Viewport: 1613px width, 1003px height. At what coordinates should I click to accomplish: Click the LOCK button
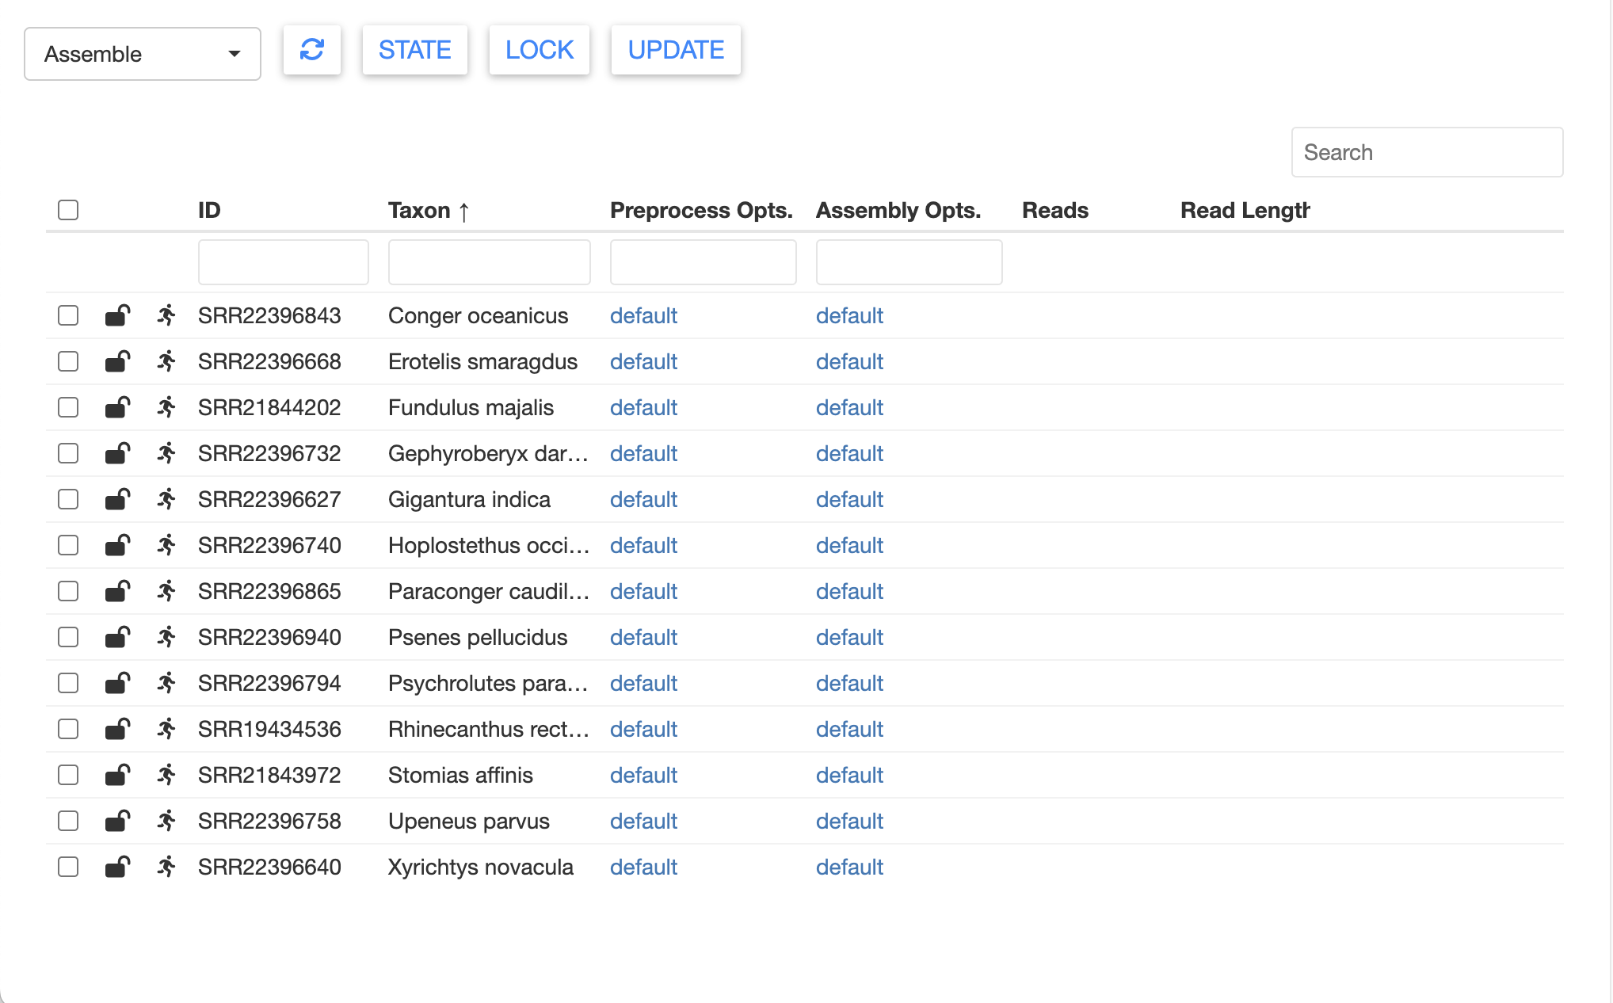coord(540,50)
